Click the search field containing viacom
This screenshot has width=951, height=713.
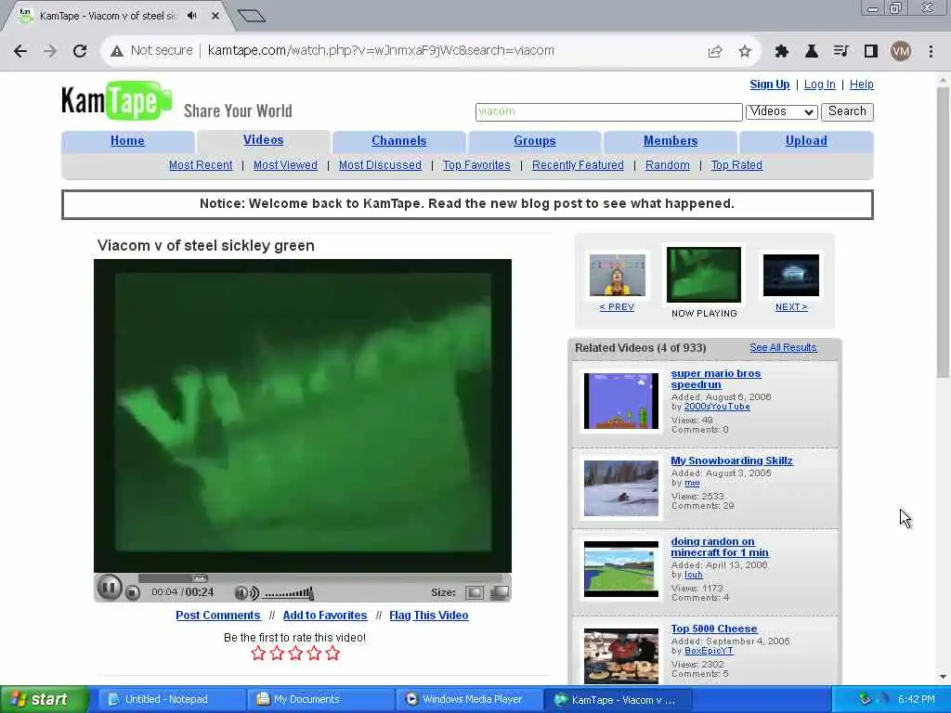(608, 111)
